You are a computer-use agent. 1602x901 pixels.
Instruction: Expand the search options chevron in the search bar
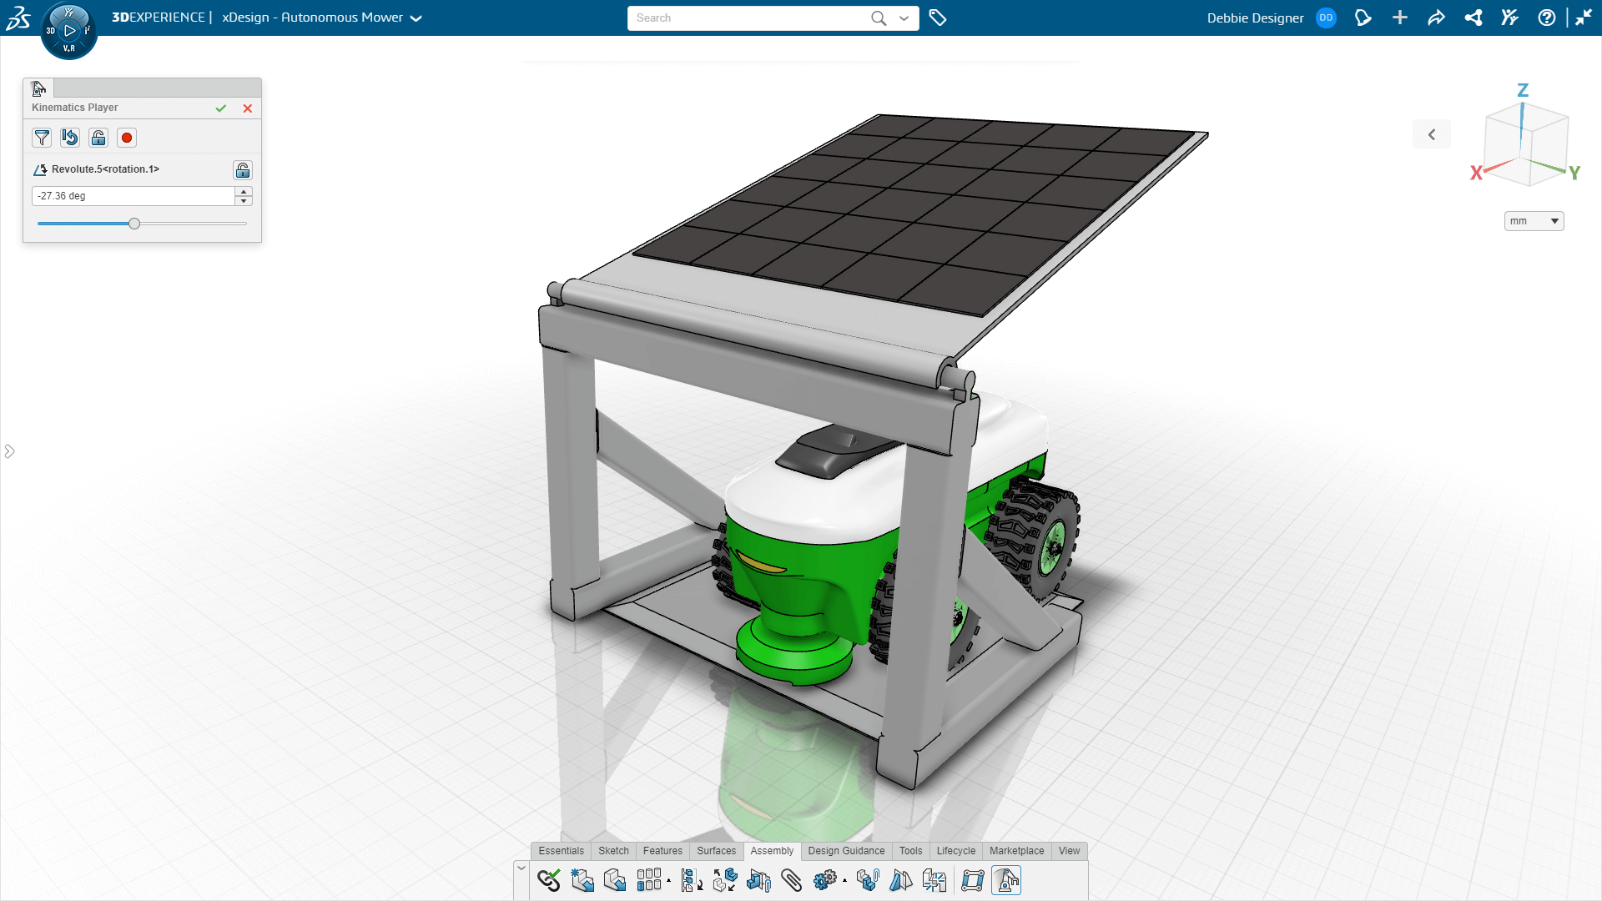click(x=904, y=18)
